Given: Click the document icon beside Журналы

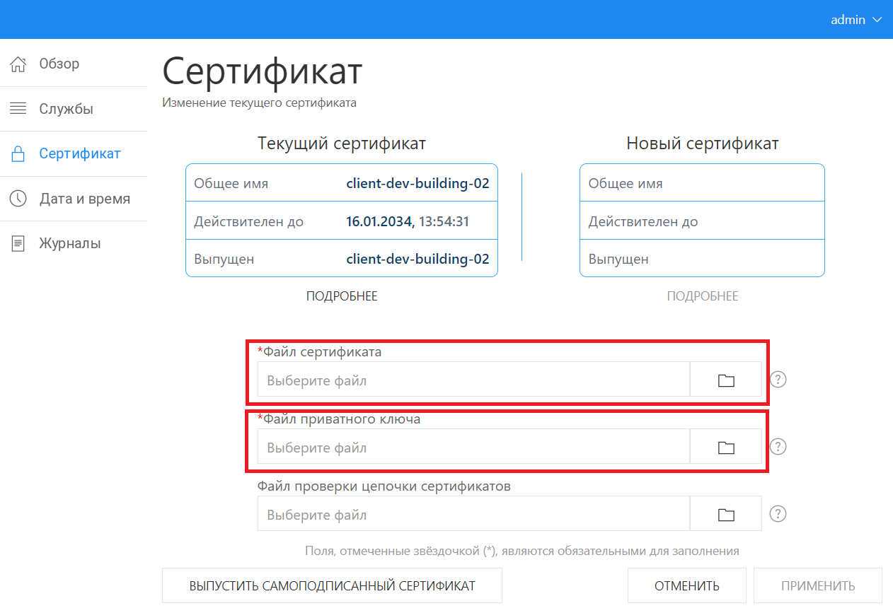Looking at the screenshot, I should coord(18,243).
